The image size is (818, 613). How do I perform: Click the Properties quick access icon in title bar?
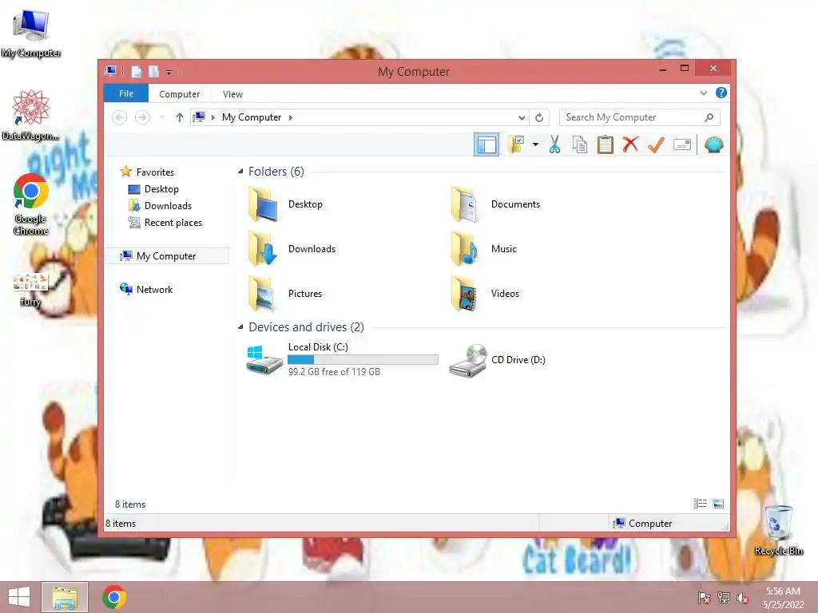(136, 71)
